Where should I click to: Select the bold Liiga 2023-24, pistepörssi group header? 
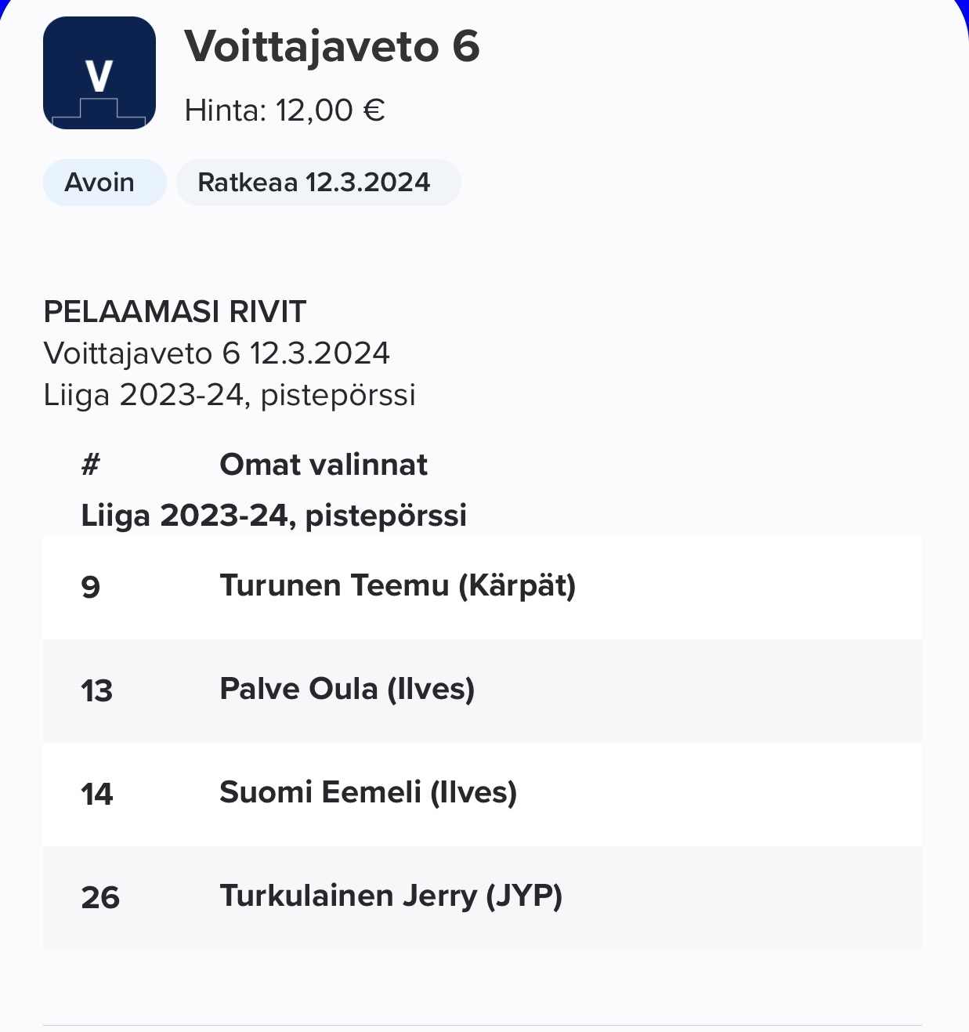click(274, 516)
